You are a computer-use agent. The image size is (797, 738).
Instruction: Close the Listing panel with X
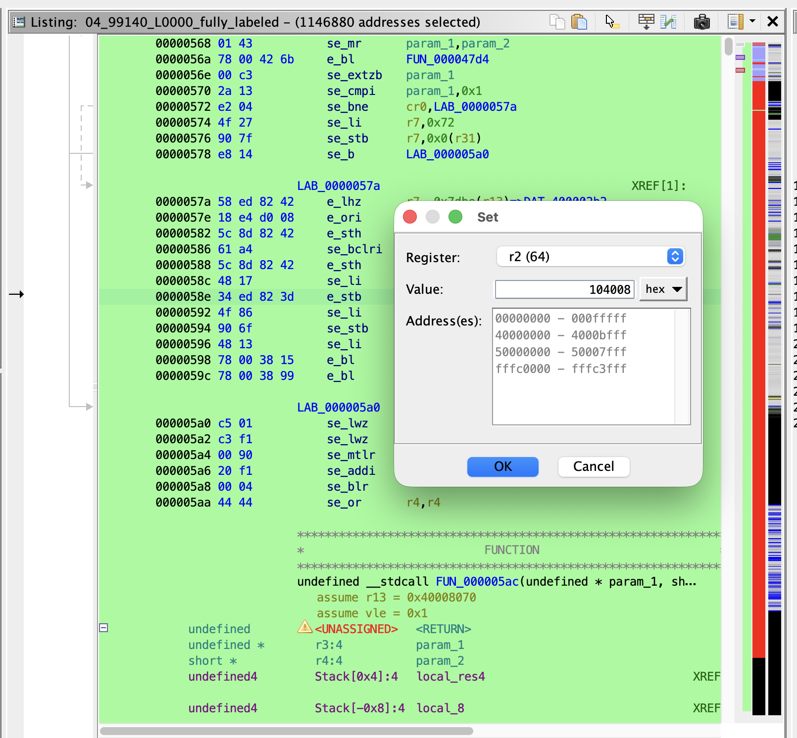(772, 21)
